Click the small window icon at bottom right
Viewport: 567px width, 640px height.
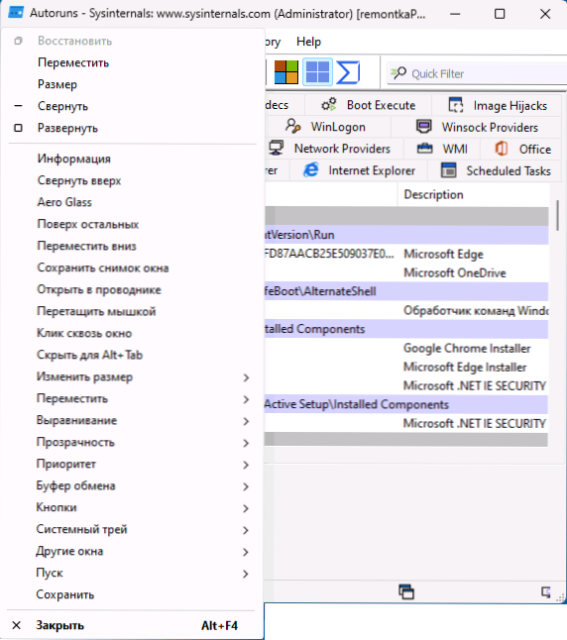click(546, 591)
